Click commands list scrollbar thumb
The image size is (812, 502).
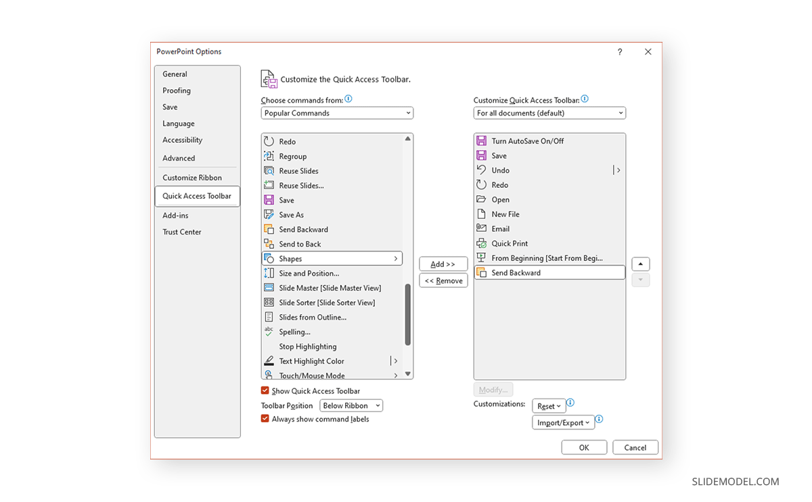[408, 315]
